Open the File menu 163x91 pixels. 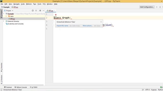(2, 4)
